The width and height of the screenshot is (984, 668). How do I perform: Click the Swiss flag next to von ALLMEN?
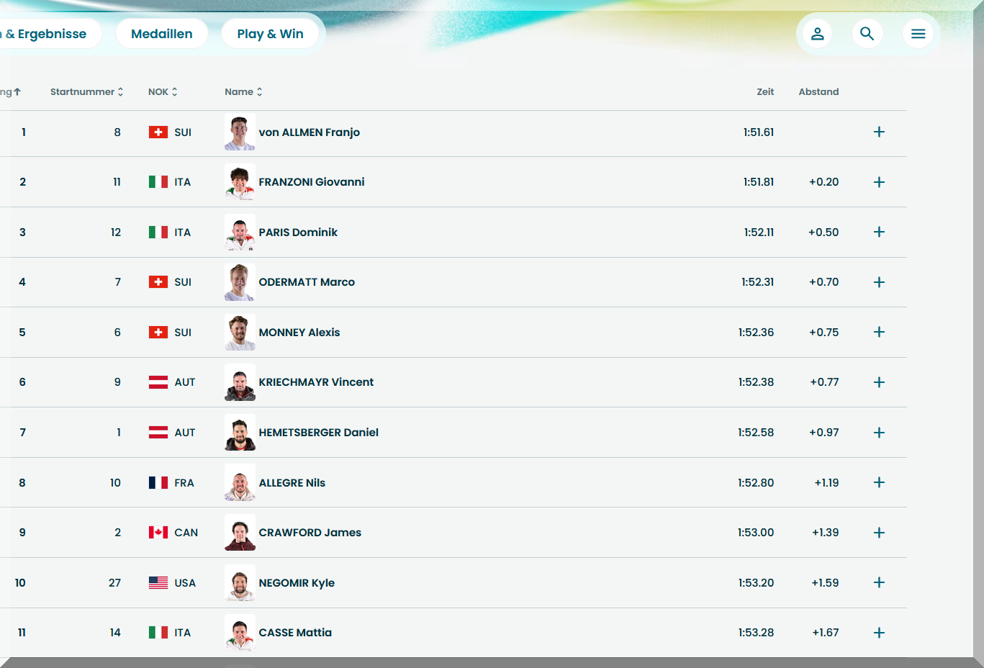pyautogui.click(x=158, y=132)
